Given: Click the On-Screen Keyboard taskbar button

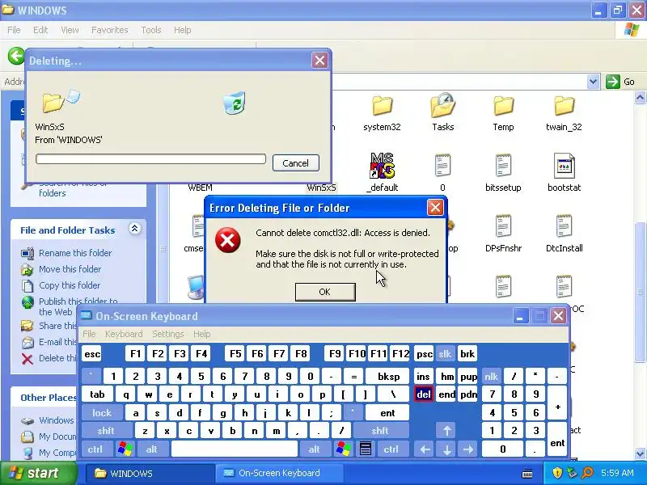Looking at the screenshot, I should [279, 473].
